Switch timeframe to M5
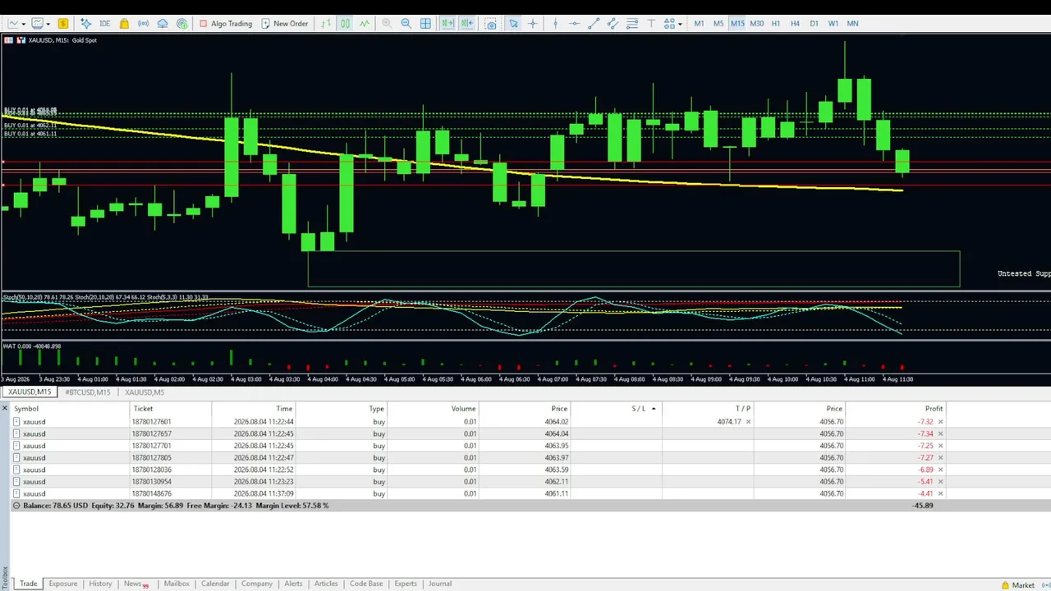1051x591 pixels. (718, 24)
